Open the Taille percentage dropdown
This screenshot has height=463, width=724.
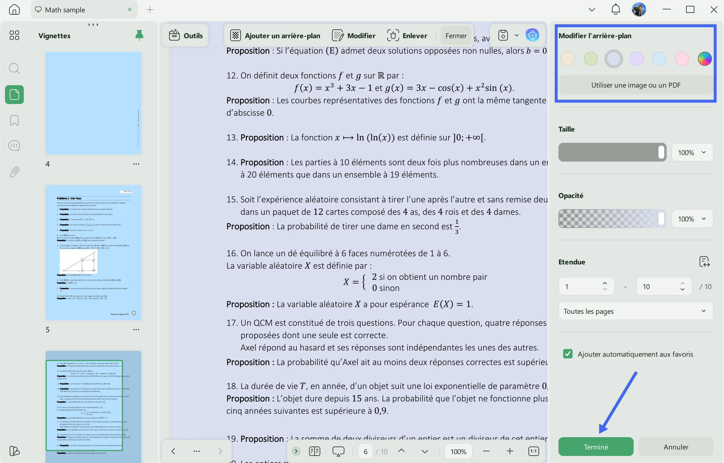692,152
